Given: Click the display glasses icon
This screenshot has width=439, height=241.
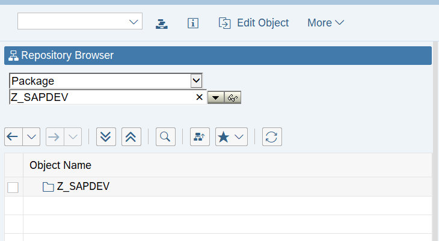Looking at the screenshot, I should tap(233, 98).
